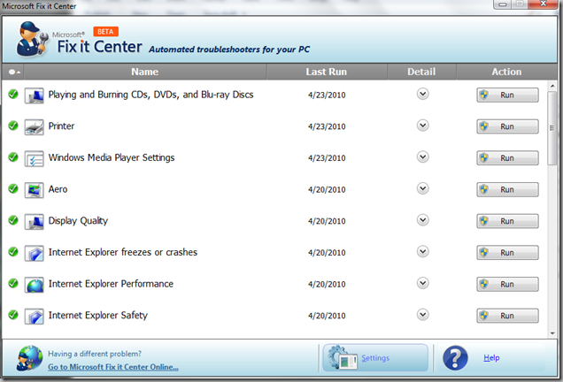Viewport: 563px width, 382px height.
Task: Click green check for Internet Explorer Safety
Action: [x=13, y=315]
